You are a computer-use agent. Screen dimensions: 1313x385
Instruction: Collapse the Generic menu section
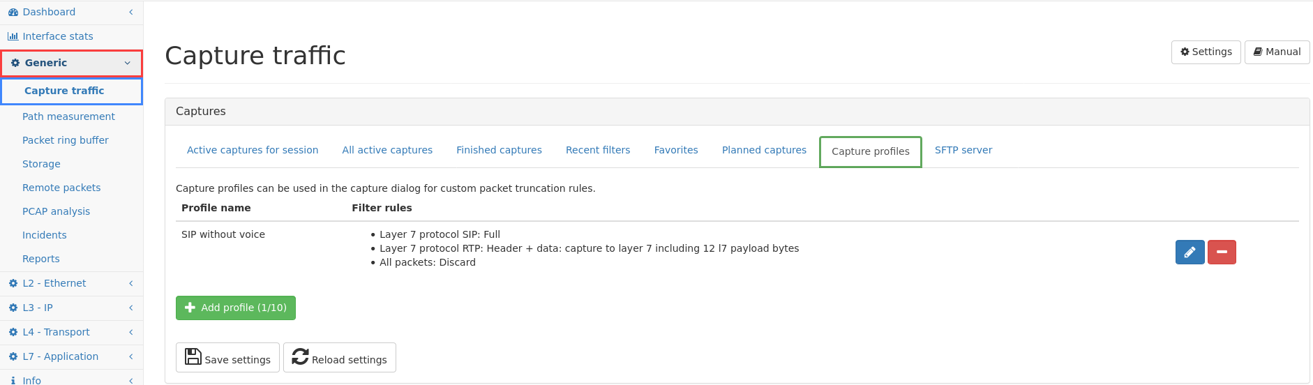click(x=72, y=63)
